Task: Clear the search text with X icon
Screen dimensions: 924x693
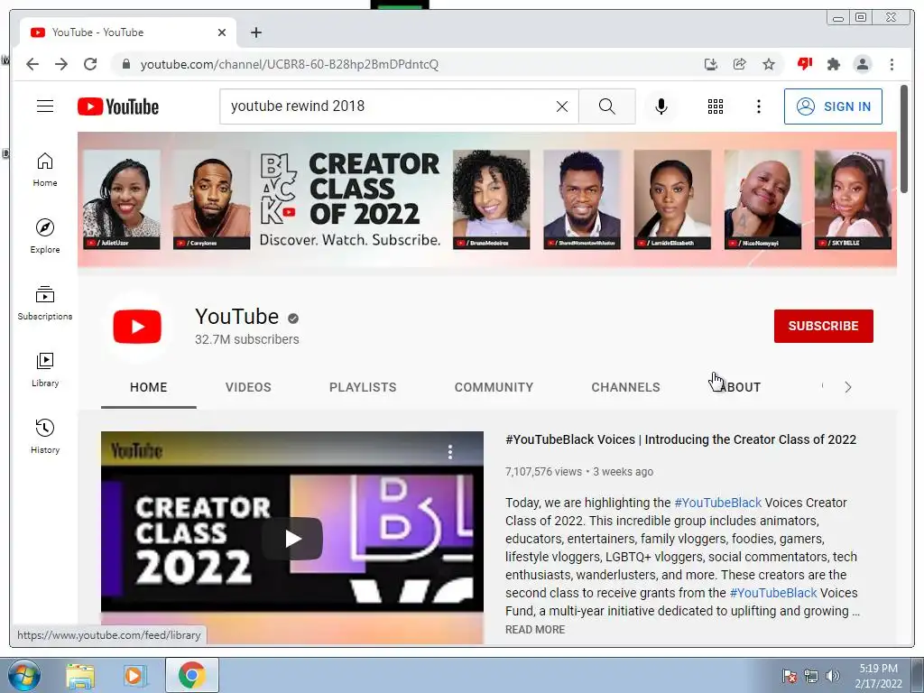Action: (562, 106)
